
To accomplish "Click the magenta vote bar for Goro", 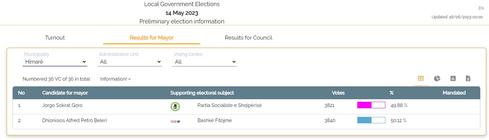I will 371,105.
